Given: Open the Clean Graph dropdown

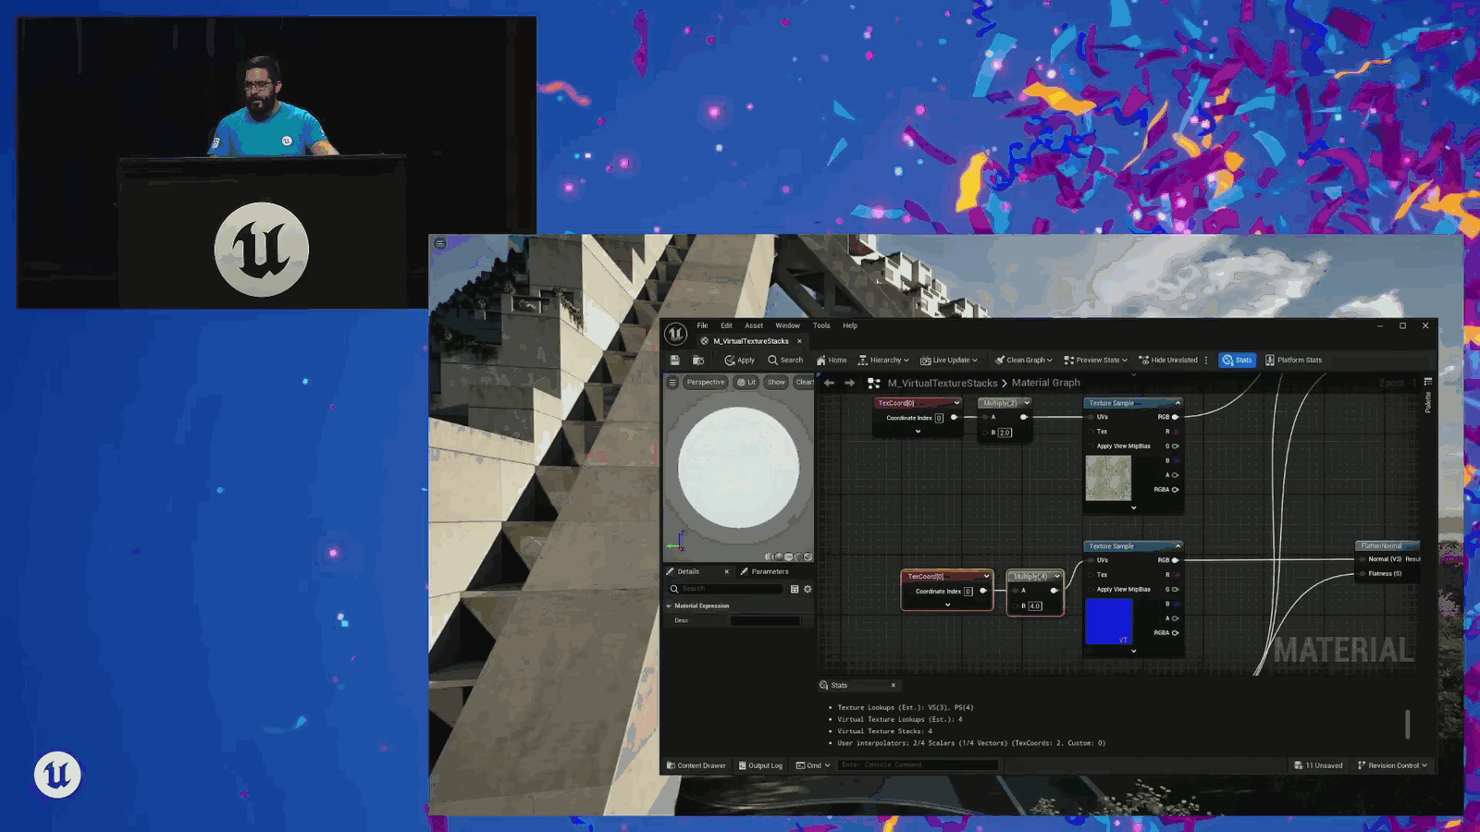Looking at the screenshot, I should click(1024, 361).
